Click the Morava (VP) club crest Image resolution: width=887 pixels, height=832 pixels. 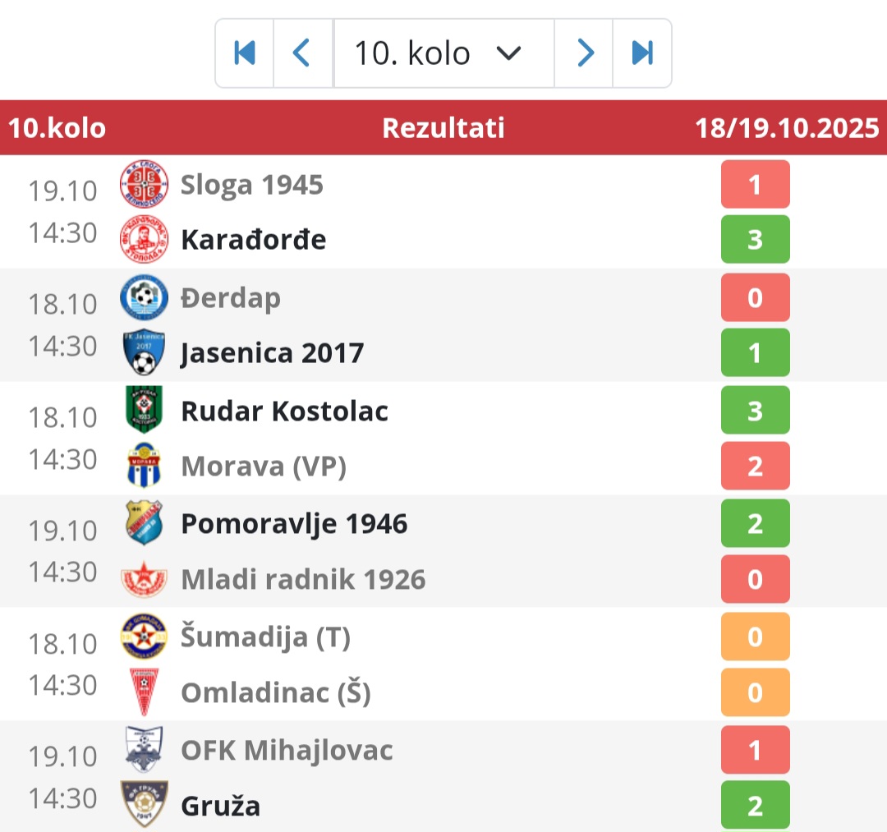click(144, 466)
